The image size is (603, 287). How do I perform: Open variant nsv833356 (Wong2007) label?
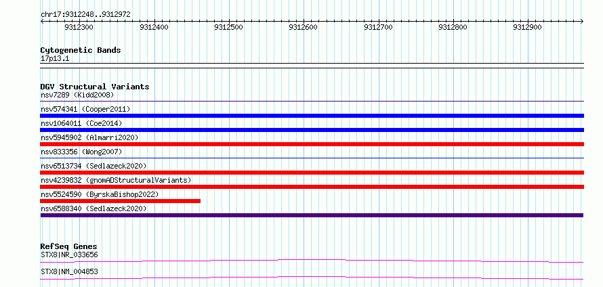click(81, 152)
